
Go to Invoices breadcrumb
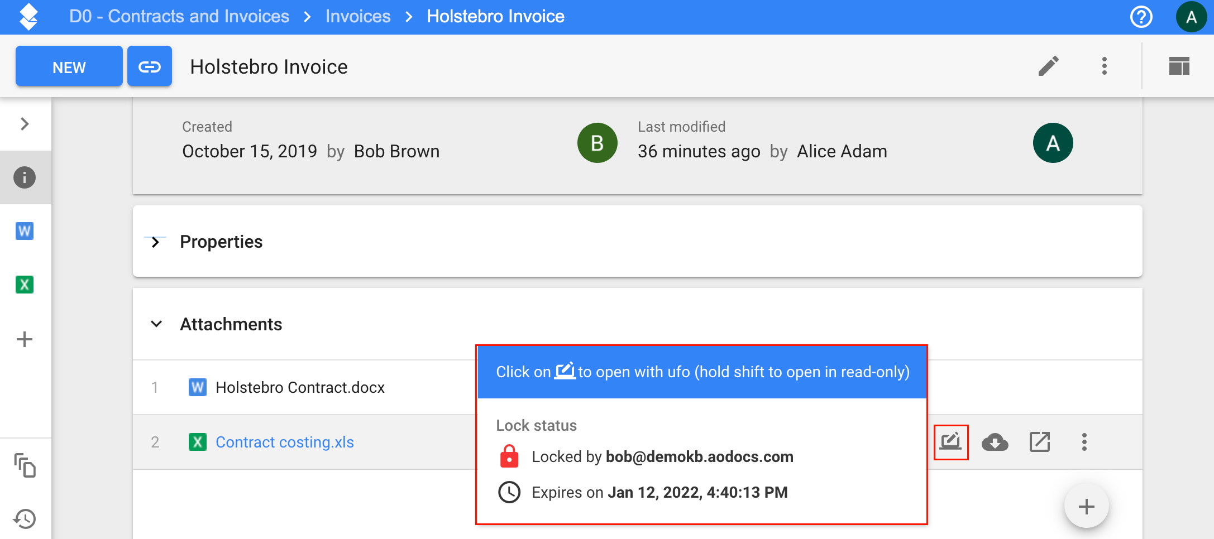click(358, 17)
